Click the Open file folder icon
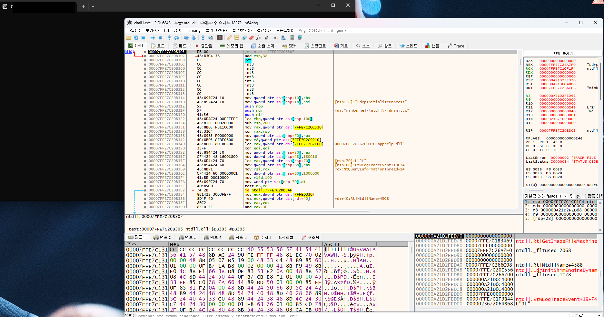The image size is (604, 317). tap(129, 38)
